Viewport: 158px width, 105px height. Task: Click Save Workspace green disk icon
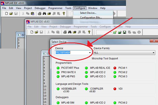(x=124, y=32)
